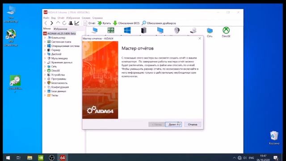Open the graph chart icon in the toolbar
This screenshot has width=286, height=161.
click(77, 23)
